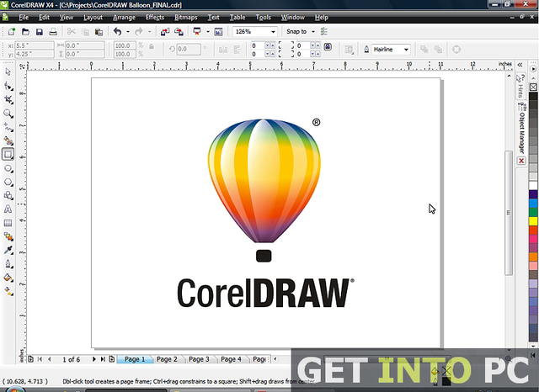Switch to Page 4 tab
Image resolution: width=539 pixels, height=392 pixels.
(x=231, y=359)
